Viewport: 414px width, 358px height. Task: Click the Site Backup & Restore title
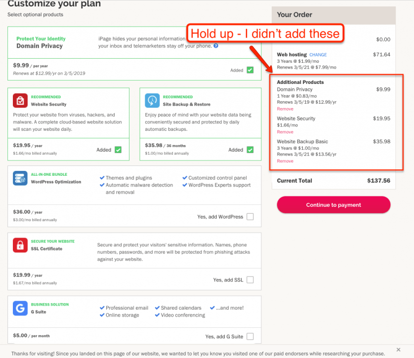pos(187,104)
